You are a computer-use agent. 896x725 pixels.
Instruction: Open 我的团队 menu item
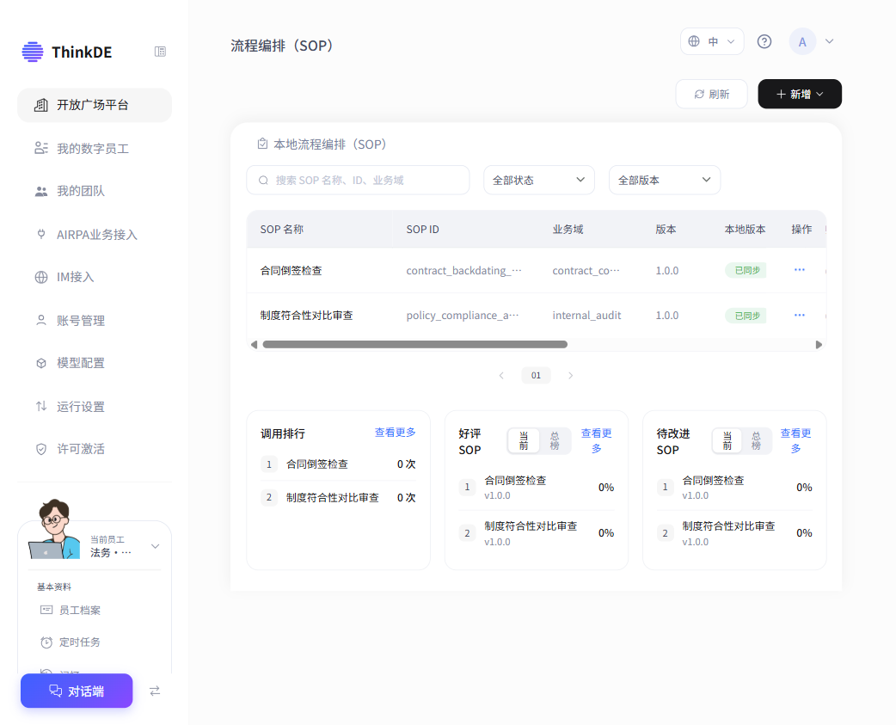[95, 192]
